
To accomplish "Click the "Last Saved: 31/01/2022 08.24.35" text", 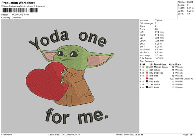I will pos(64,134).
